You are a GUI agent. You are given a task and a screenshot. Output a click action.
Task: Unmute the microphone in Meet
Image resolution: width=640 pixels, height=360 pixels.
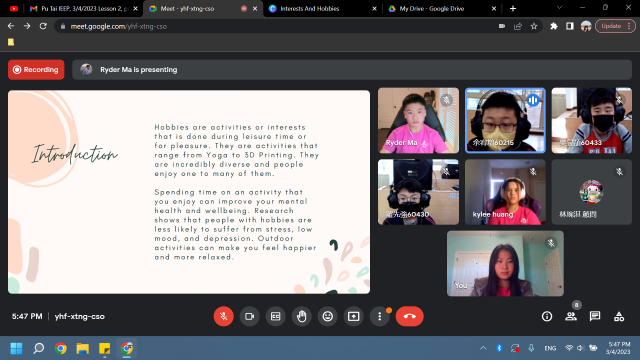[223, 316]
